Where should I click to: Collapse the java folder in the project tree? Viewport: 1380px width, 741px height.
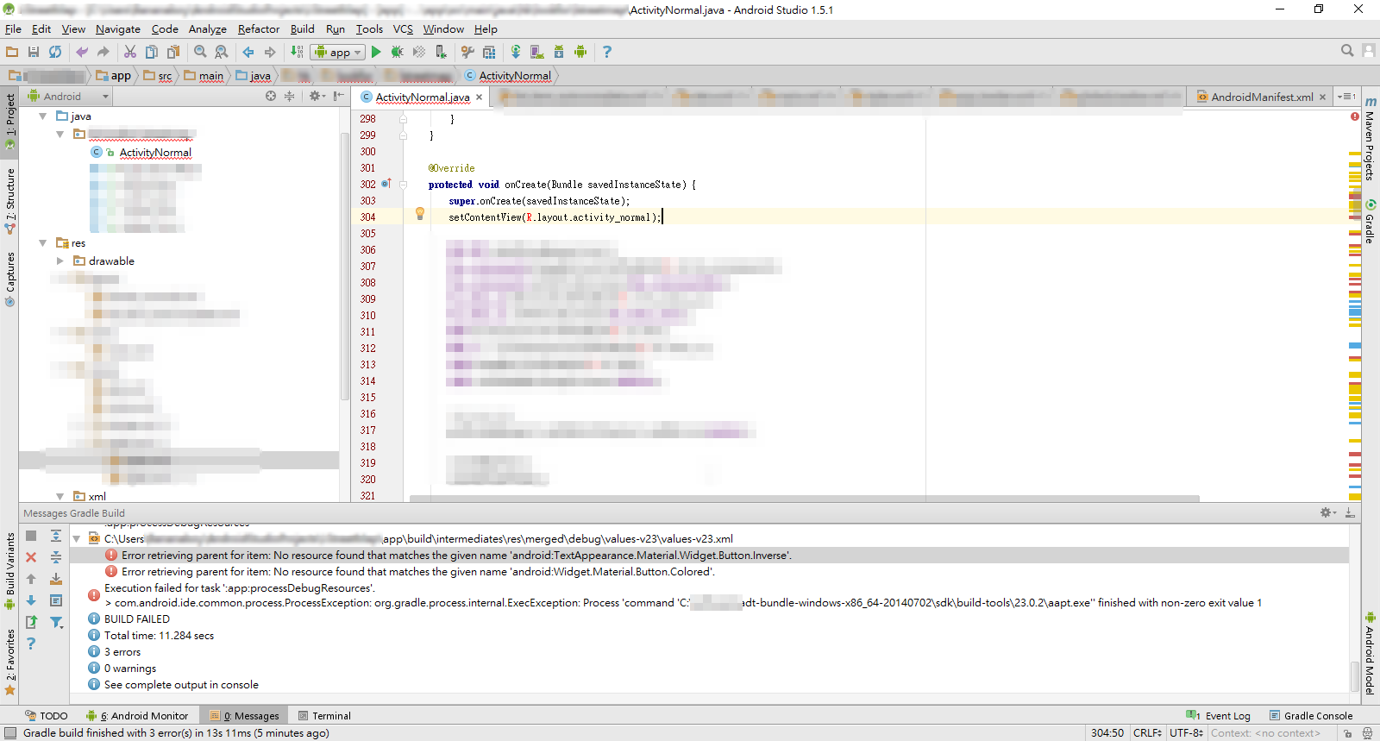point(42,116)
